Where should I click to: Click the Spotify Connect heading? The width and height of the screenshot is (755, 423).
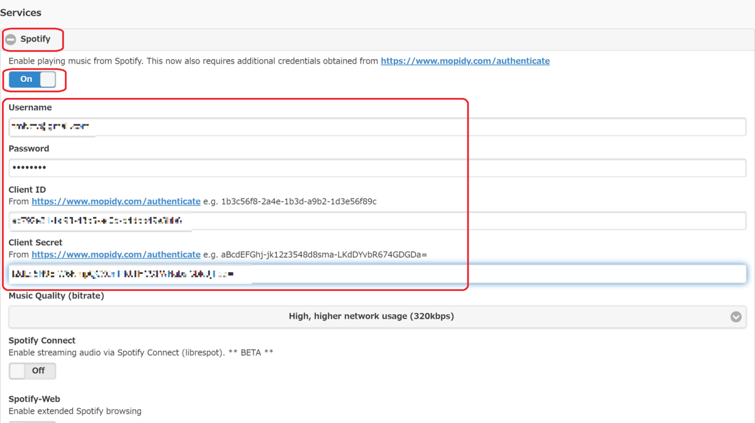(42, 341)
